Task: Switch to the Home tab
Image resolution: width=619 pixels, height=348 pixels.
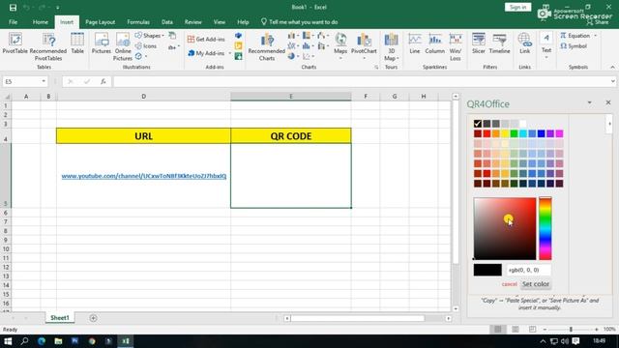Action: pos(41,22)
